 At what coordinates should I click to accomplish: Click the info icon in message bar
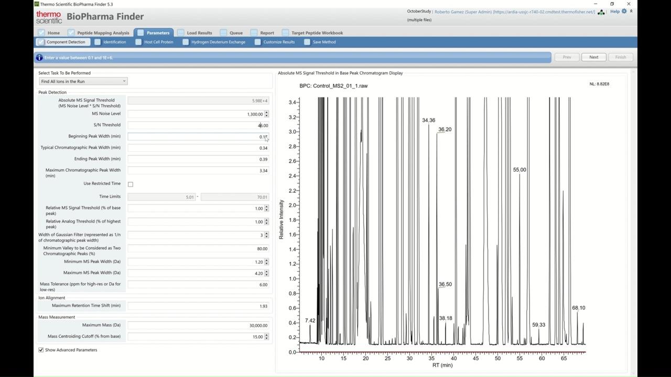pos(39,58)
